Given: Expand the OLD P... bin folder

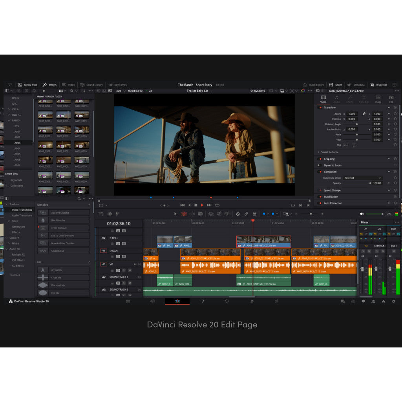Looking at the screenshot, I should coord(9,115).
